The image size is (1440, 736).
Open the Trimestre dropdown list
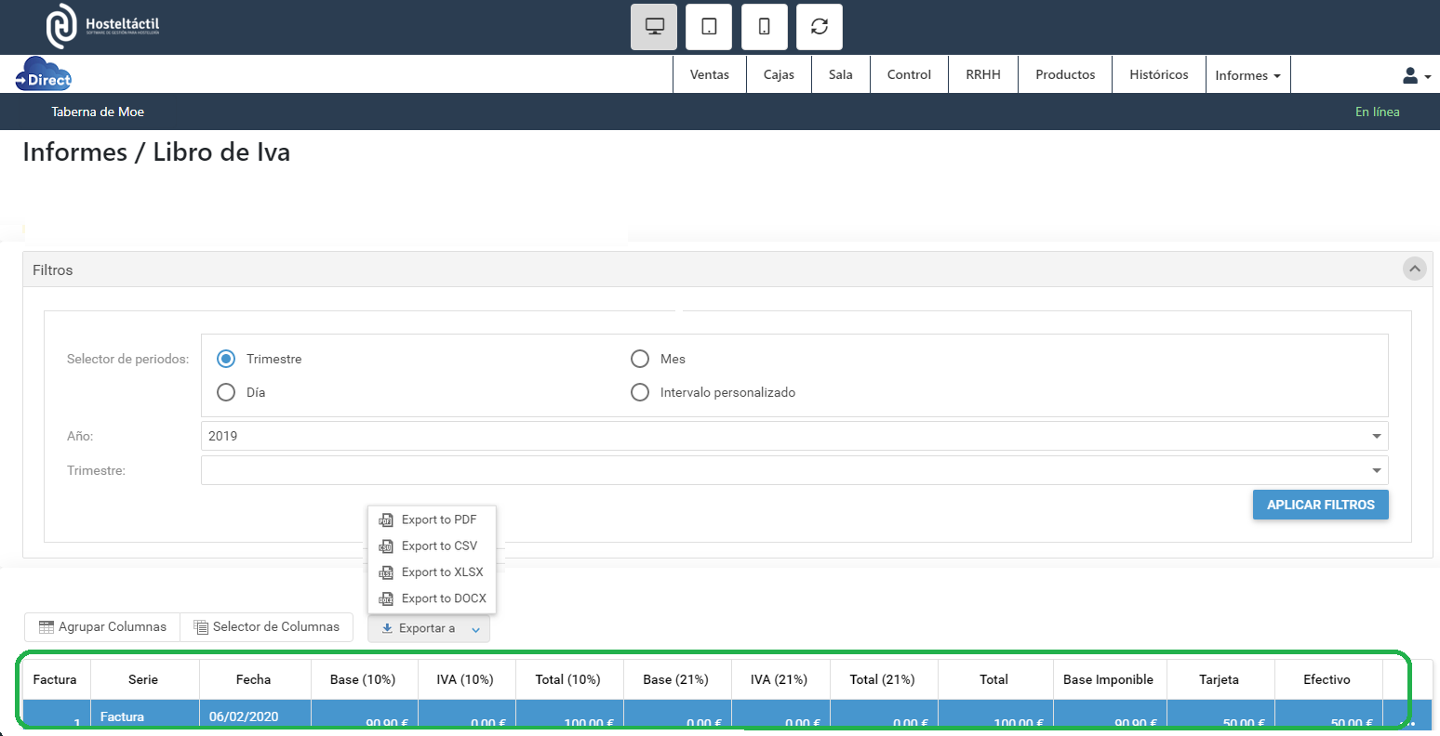(x=793, y=470)
